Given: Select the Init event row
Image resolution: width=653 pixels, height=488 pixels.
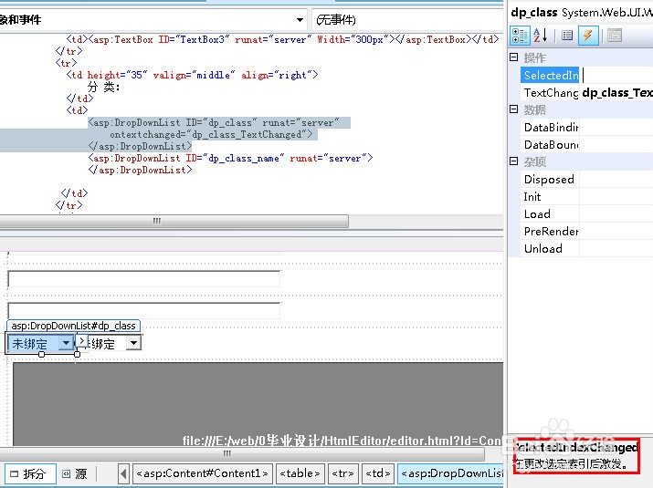Looking at the screenshot, I should [550, 197].
